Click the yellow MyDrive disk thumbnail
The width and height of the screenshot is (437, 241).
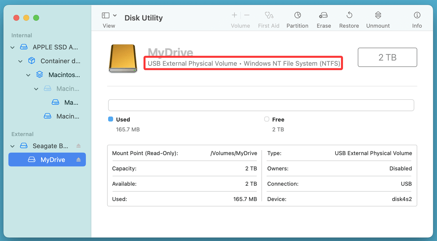123,58
